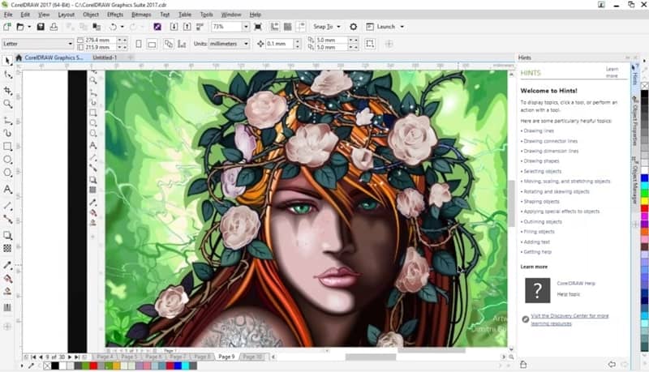
Task: Select the Polygon tool
Action: [7, 173]
